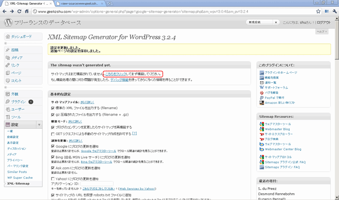Open the WP Super Cache submenu item

pos(20,178)
